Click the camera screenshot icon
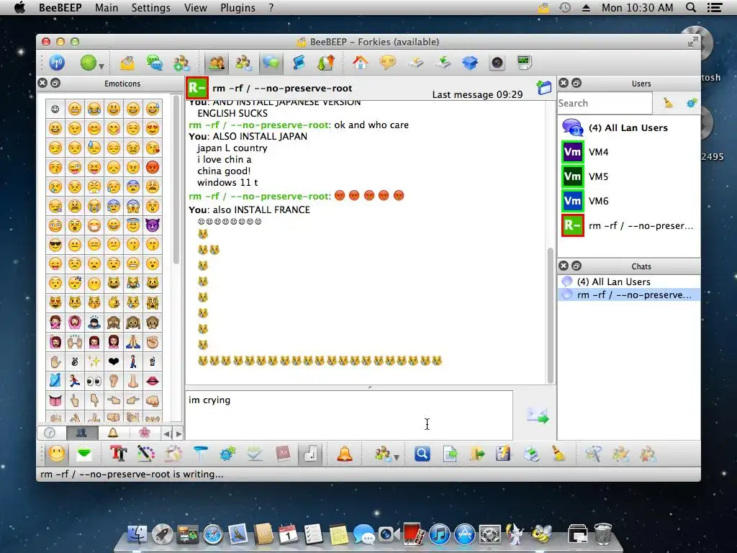Image resolution: width=737 pixels, height=553 pixels. tap(497, 63)
